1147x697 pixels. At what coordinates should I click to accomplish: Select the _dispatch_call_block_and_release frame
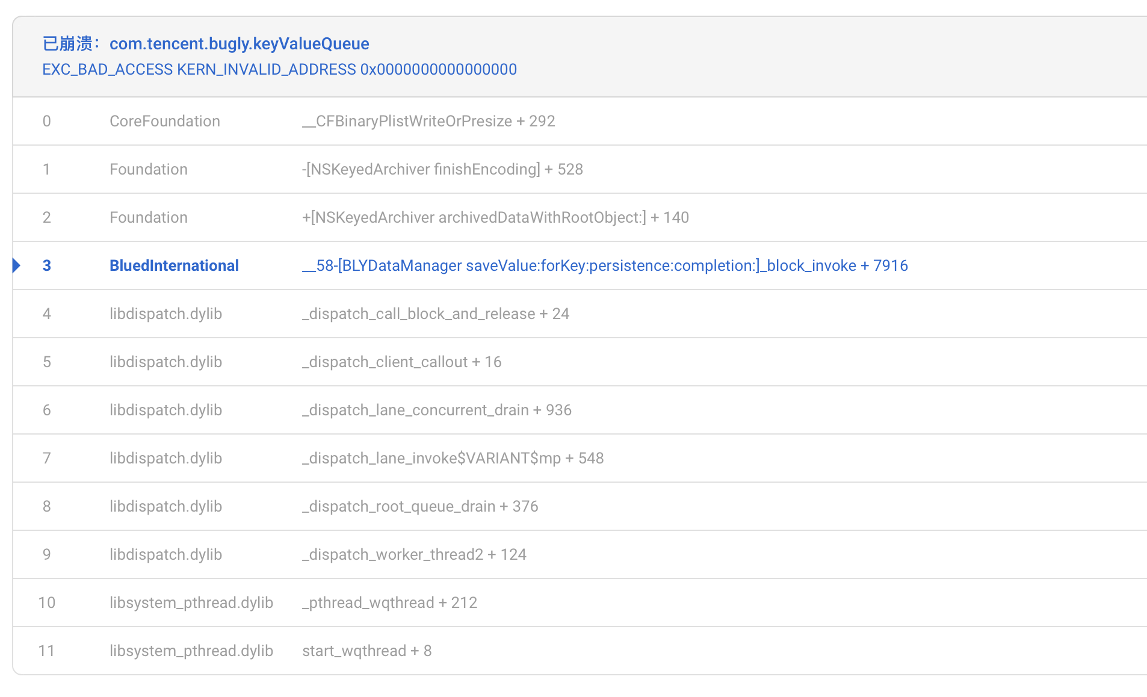[436, 314]
